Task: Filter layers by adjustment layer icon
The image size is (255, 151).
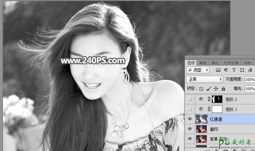Action: [x=226, y=70]
